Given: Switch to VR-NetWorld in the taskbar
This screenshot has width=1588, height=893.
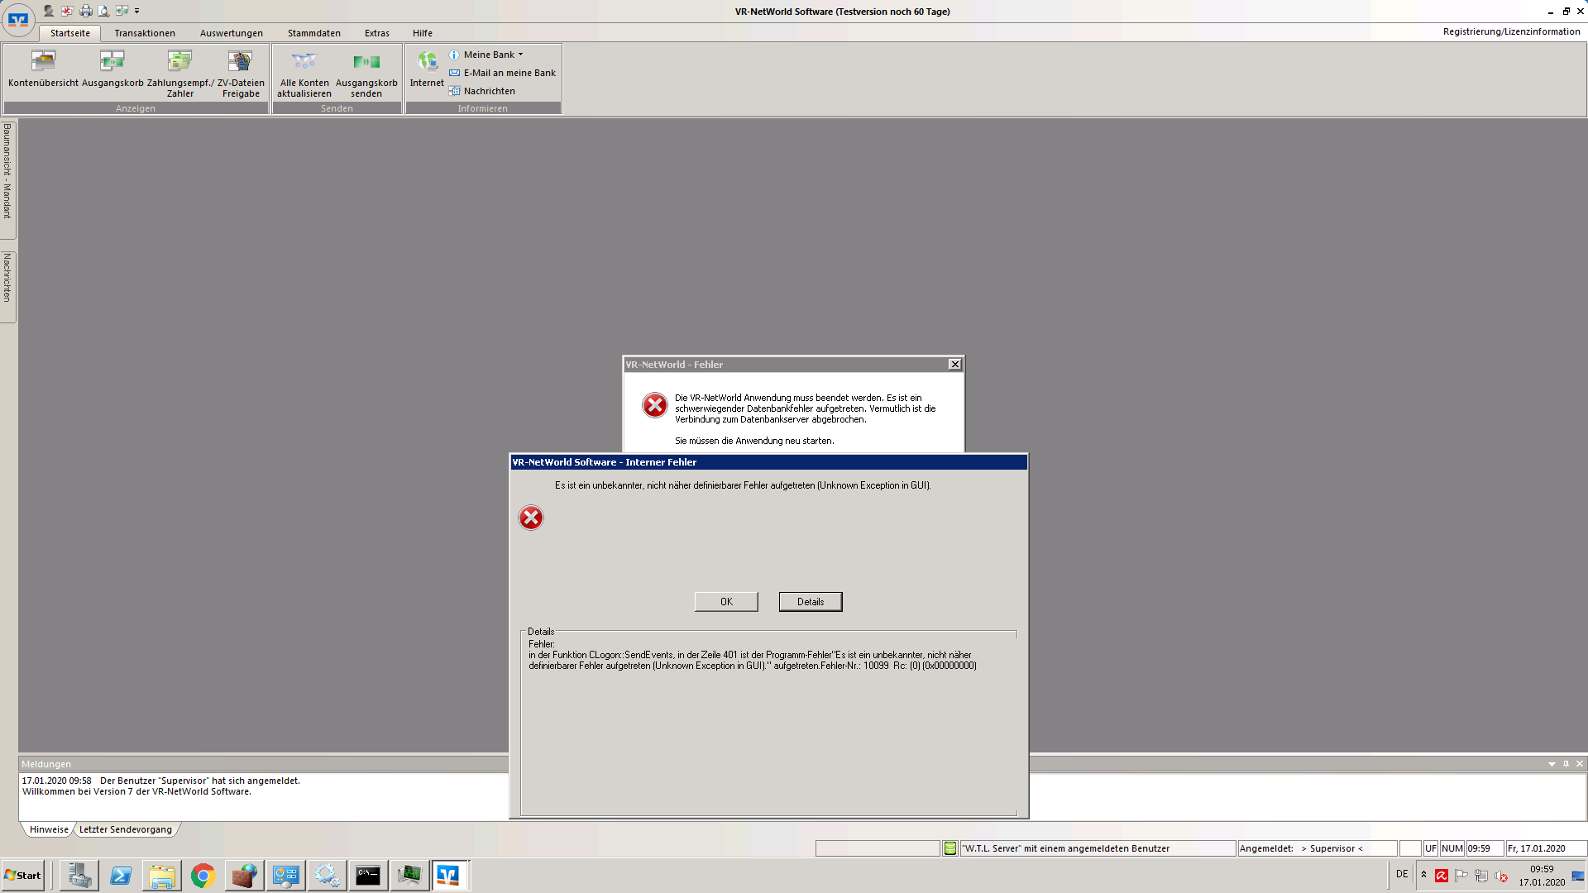Looking at the screenshot, I should (449, 876).
